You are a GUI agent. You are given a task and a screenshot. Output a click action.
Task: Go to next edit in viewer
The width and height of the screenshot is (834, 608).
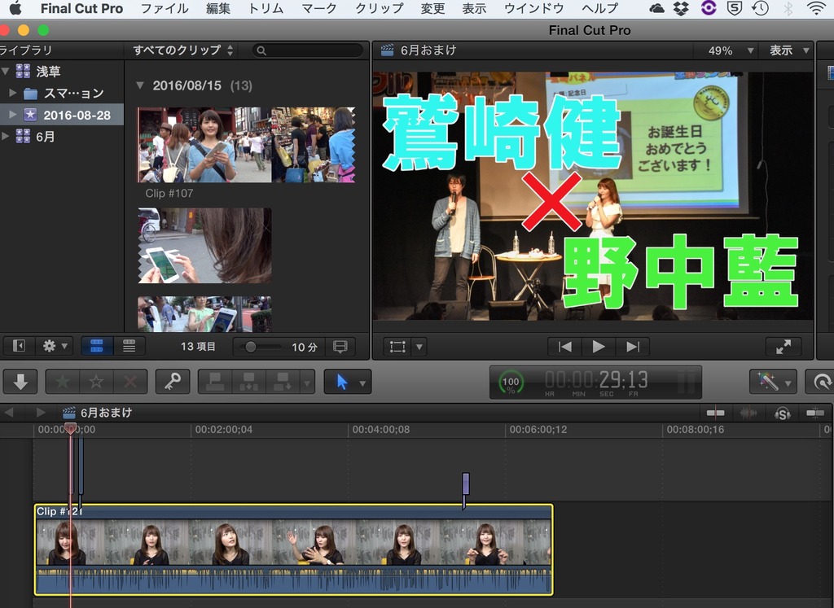click(632, 347)
